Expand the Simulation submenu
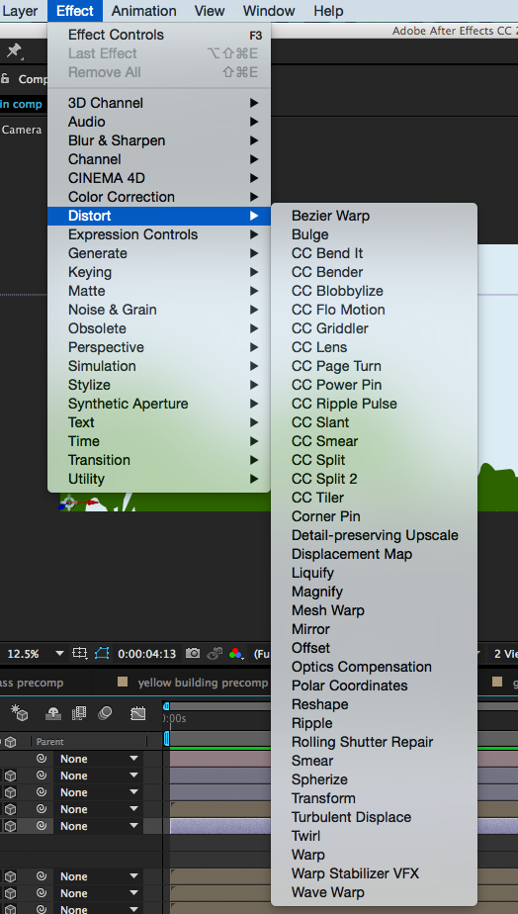Viewport: 518px width, 914px height. click(x=159, y=366)
